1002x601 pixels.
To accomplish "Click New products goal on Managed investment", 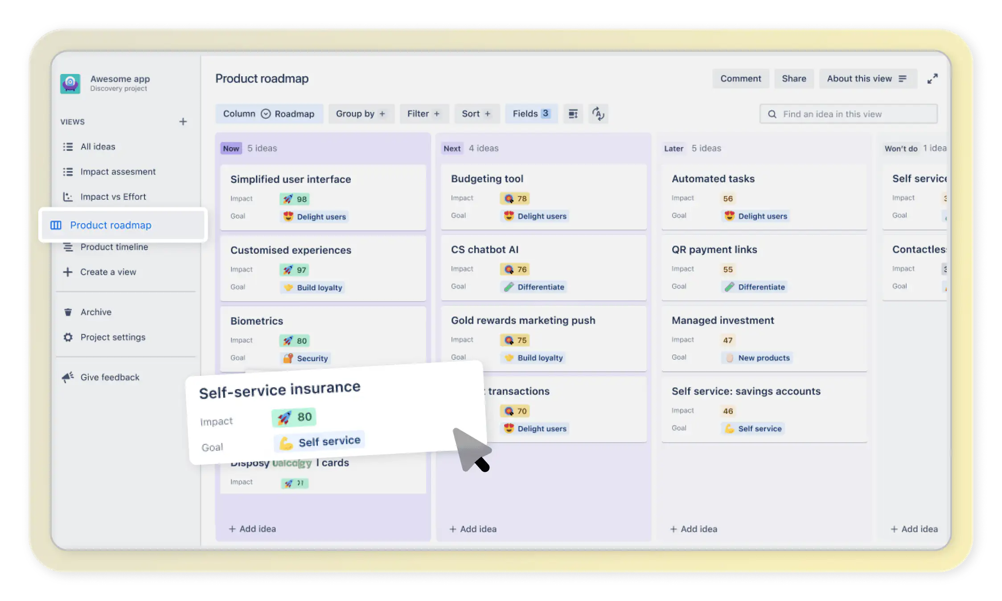I will pos(757,358).
